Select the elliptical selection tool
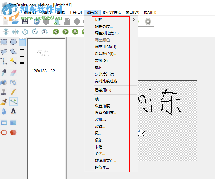This screenshot has height=179, width=215. point(13,42)
